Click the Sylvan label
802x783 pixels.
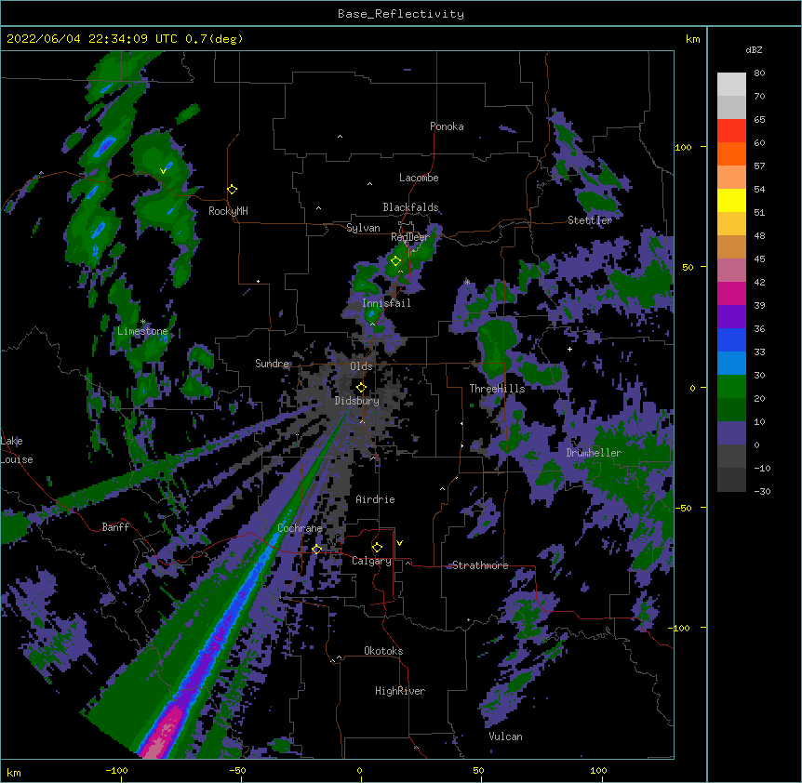point(363,228)
